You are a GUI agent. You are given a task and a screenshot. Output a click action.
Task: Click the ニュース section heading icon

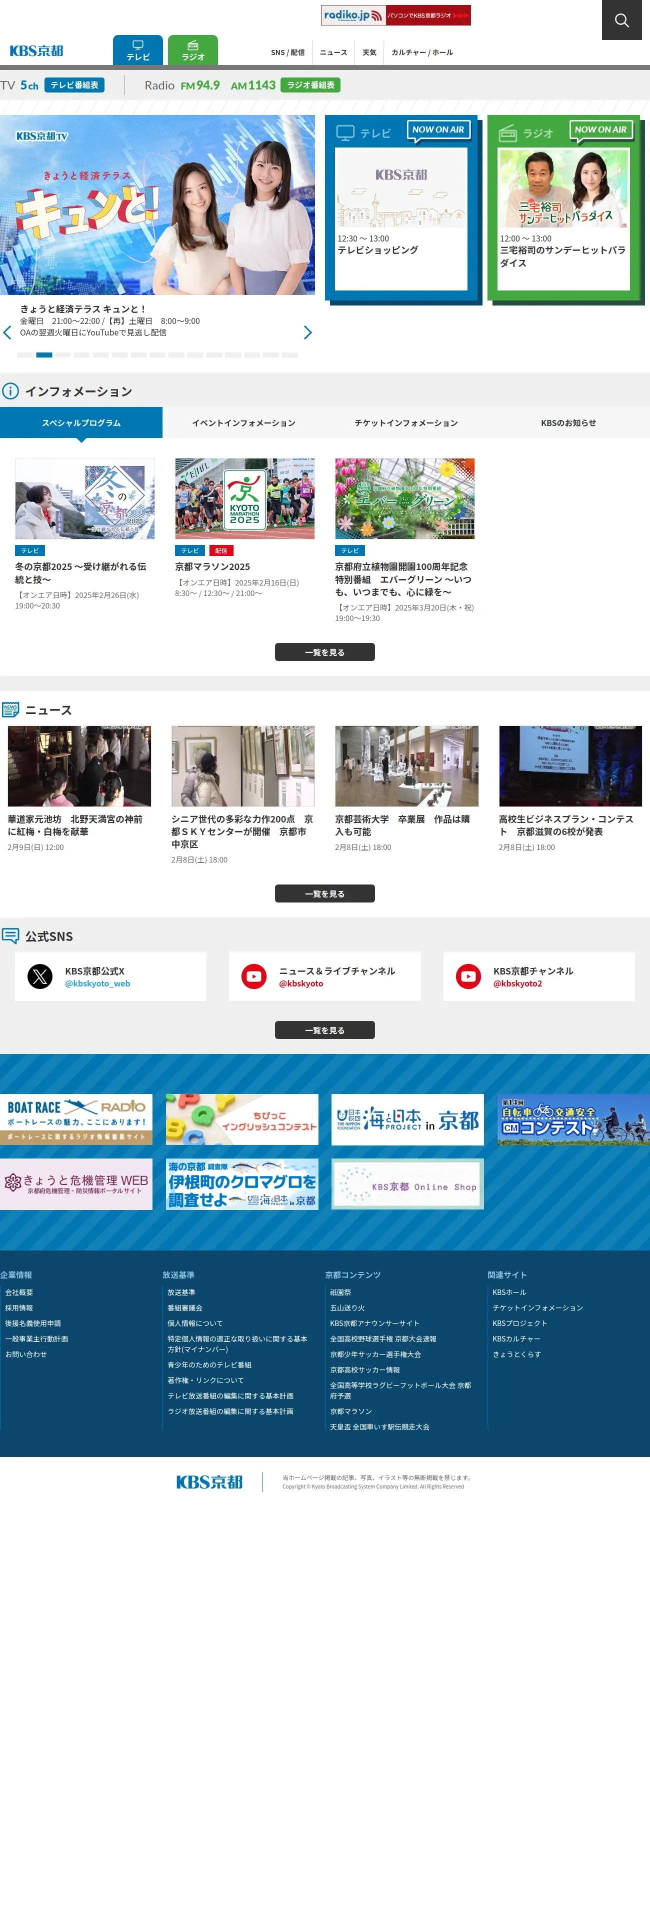(x=10, y=709)
